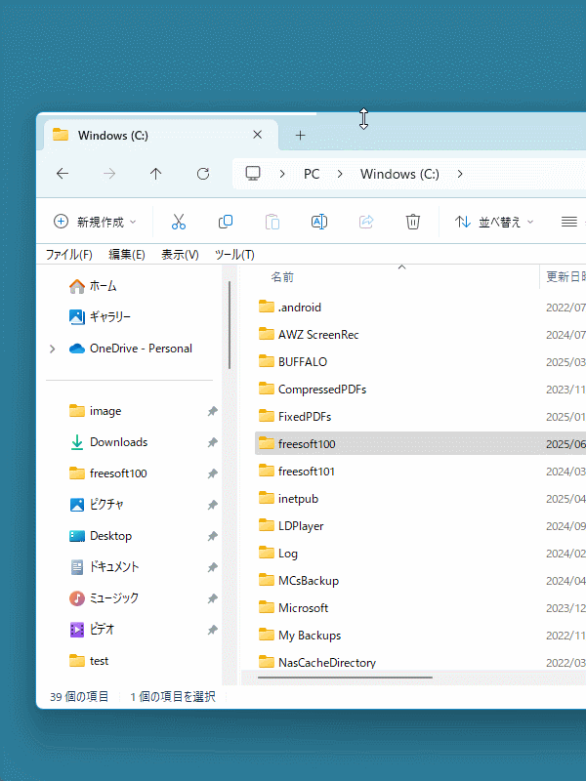Open the 表示(V) menu
The width and height of the screenshot is (586, 781).
coord(180,255)
